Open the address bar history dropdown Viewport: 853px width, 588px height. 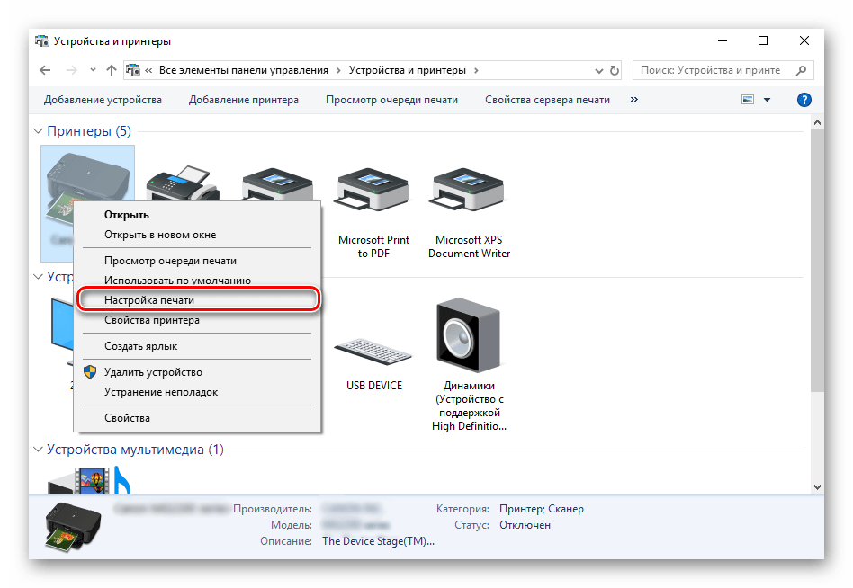[597, 69]
